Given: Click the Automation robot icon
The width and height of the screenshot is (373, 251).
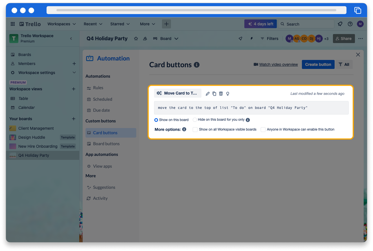Looking at the screenshot, I should 89,58.
